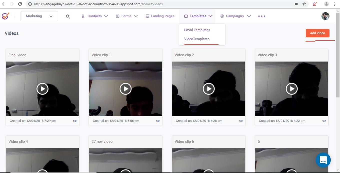Open the Marketing module dropdown

[39, 16]
